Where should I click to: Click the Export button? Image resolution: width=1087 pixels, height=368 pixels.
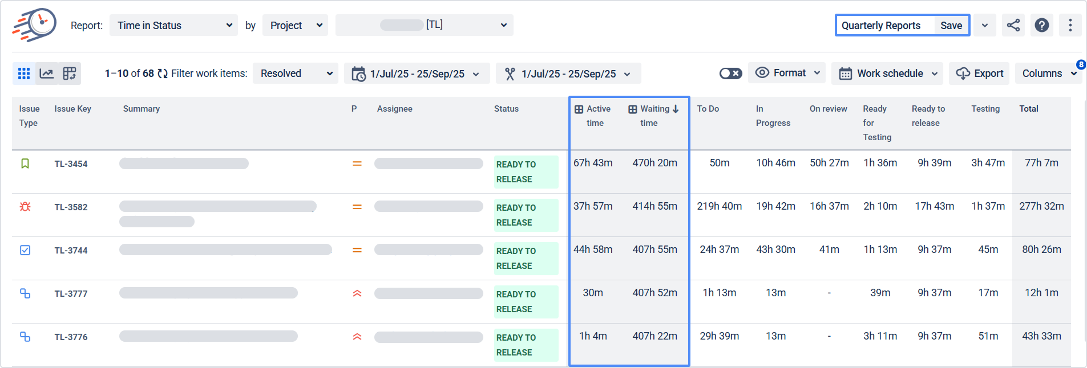click(x=979, y=73)
